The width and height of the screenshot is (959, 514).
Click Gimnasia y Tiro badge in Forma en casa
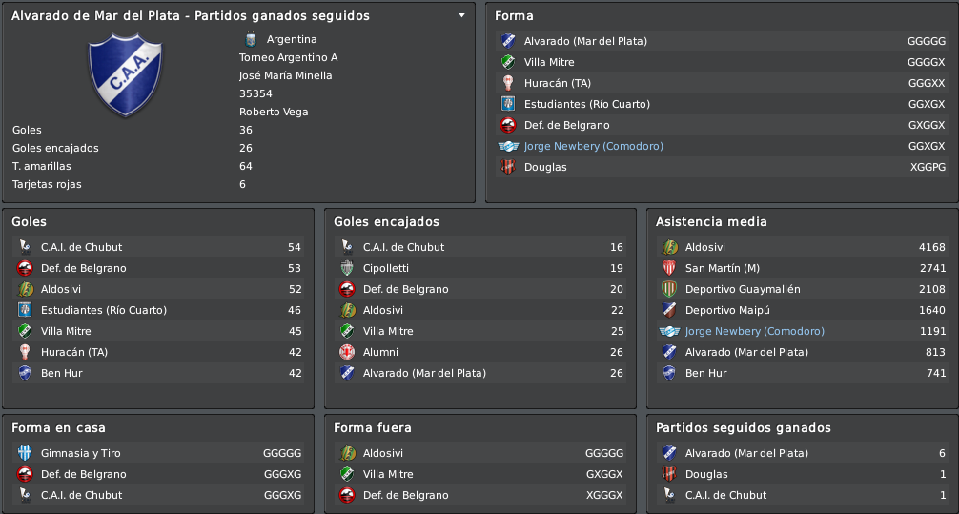(x=25, y=453)
